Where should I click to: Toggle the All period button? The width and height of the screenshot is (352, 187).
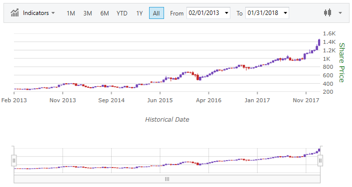pyautogui.click(x=157, y=13)
